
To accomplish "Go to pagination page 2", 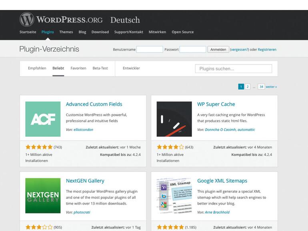I will (x=248, y=87).
